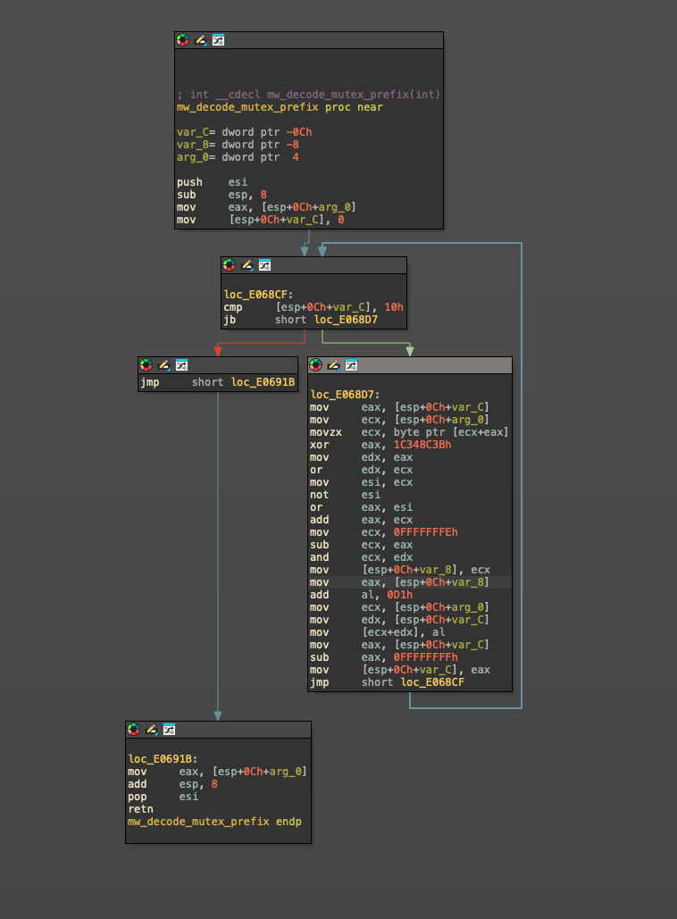Image resolution: width=677 pixels, height=919 pixels.
Task: Click group nodes icon on loc_E068D7 block
Action: (351, 365)
